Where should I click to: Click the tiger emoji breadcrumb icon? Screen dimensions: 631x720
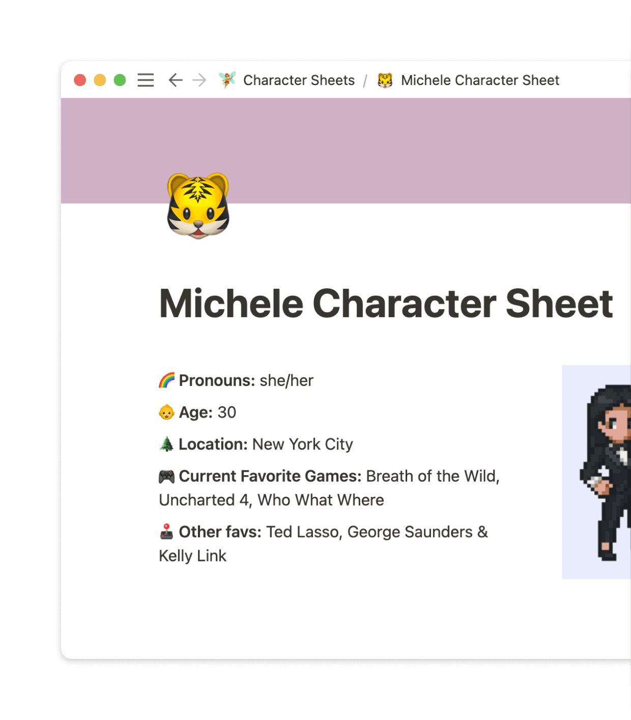(385, 80)
